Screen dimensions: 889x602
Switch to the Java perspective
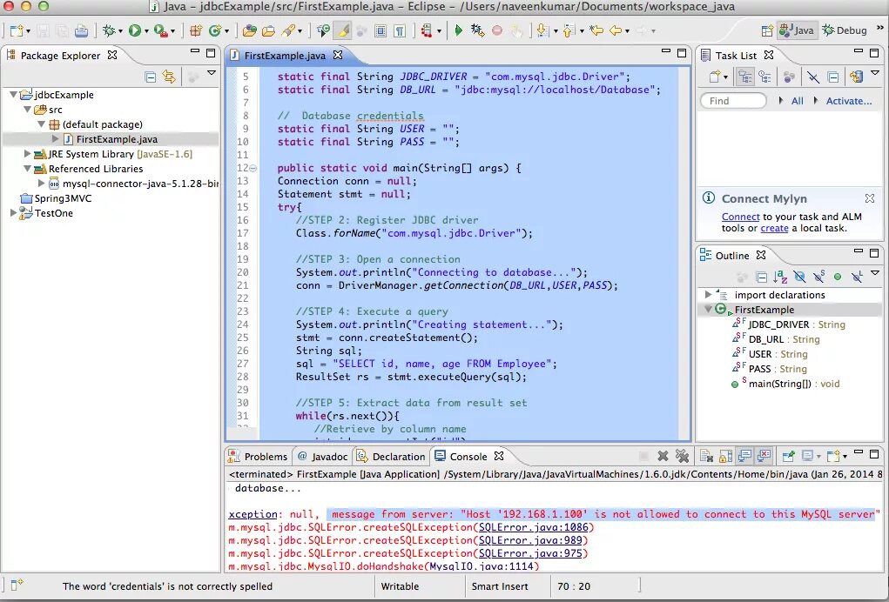tap(796, 30)
